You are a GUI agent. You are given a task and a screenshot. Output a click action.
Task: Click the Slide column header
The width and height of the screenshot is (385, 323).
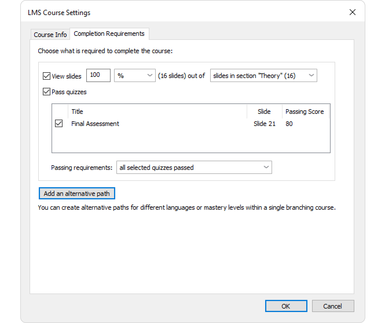pyautogui.click(x=264, y=112)
